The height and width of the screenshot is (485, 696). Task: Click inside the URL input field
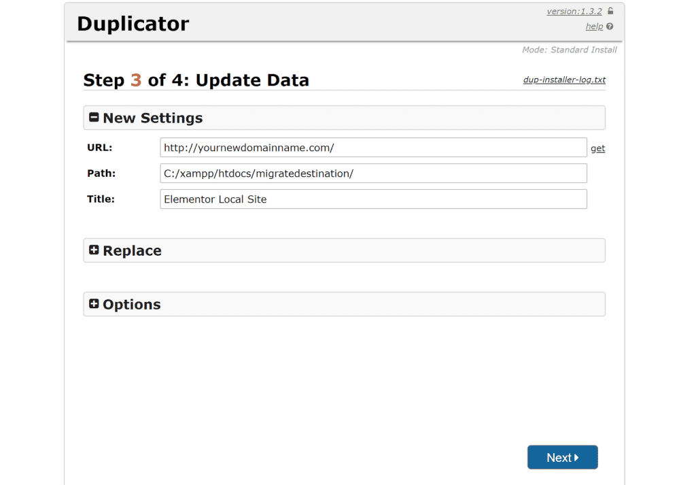(x=373, y=147)
